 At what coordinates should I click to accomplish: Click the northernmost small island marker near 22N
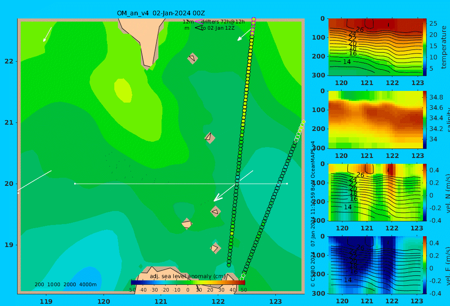[193, 58]
